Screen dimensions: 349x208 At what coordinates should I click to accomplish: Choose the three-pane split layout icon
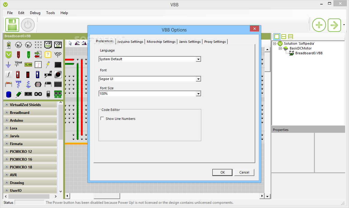(x=291, y=37)
